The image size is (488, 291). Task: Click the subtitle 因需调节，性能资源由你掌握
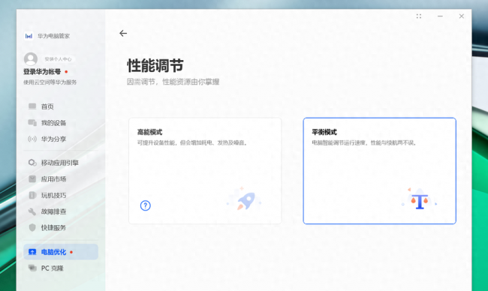click(173, 82)
